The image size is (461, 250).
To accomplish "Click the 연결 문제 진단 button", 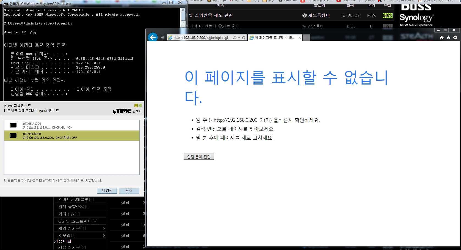I will [199, 157].
